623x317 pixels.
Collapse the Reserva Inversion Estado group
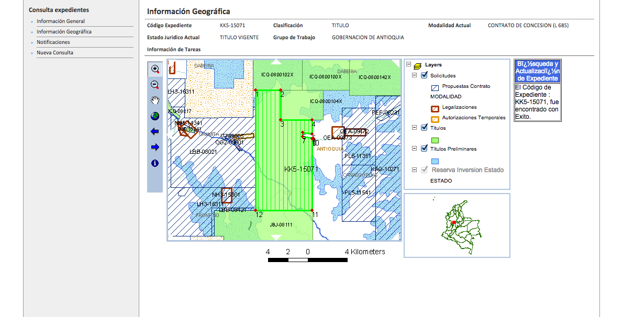tap(415, 169)
